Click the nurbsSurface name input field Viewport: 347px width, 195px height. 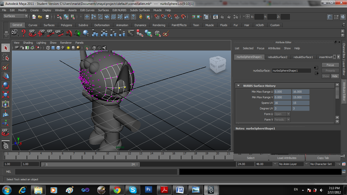pos(291,71)
